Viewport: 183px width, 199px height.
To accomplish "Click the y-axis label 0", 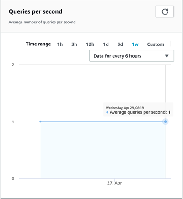I will (x=13, y=178).
